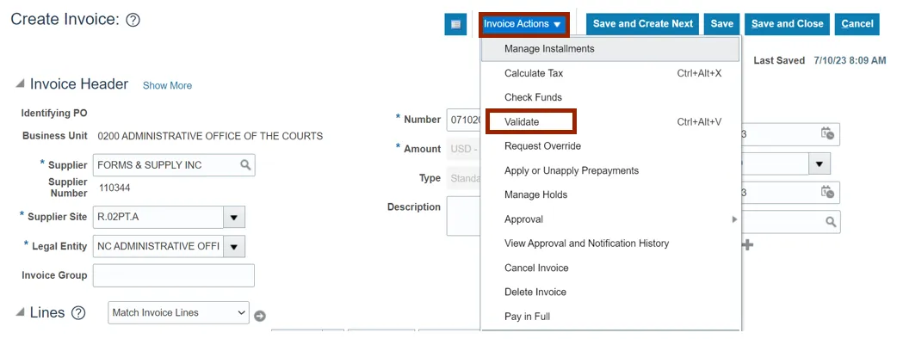Click the search magnifier in the right-hand field
The height and width of the screenshot is (339, 903).
(x=831, y=222)
